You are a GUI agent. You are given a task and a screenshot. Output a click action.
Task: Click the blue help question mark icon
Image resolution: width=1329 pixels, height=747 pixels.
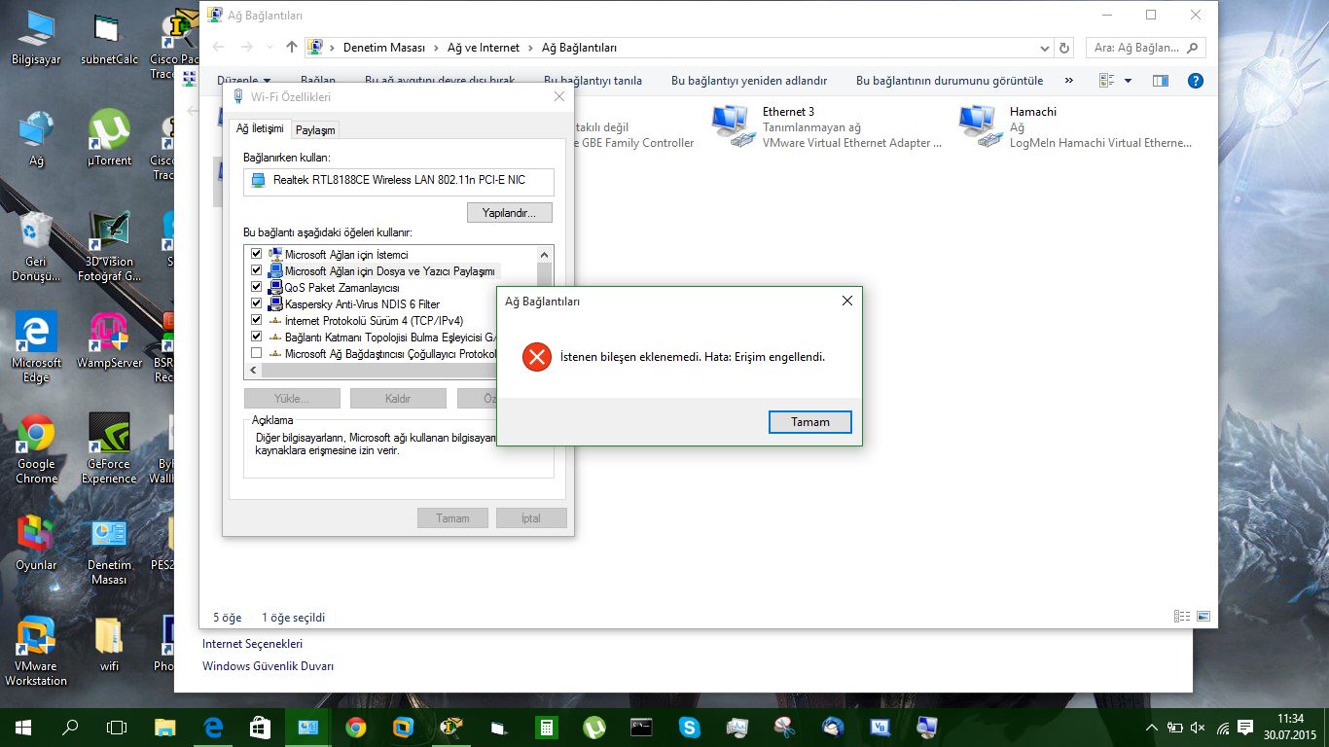(x=1196, y=81)
